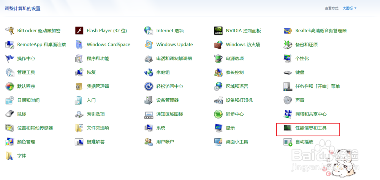Open the 通知区域图标 link
This screenshot has height=180, width=380.
pos(169,114)
